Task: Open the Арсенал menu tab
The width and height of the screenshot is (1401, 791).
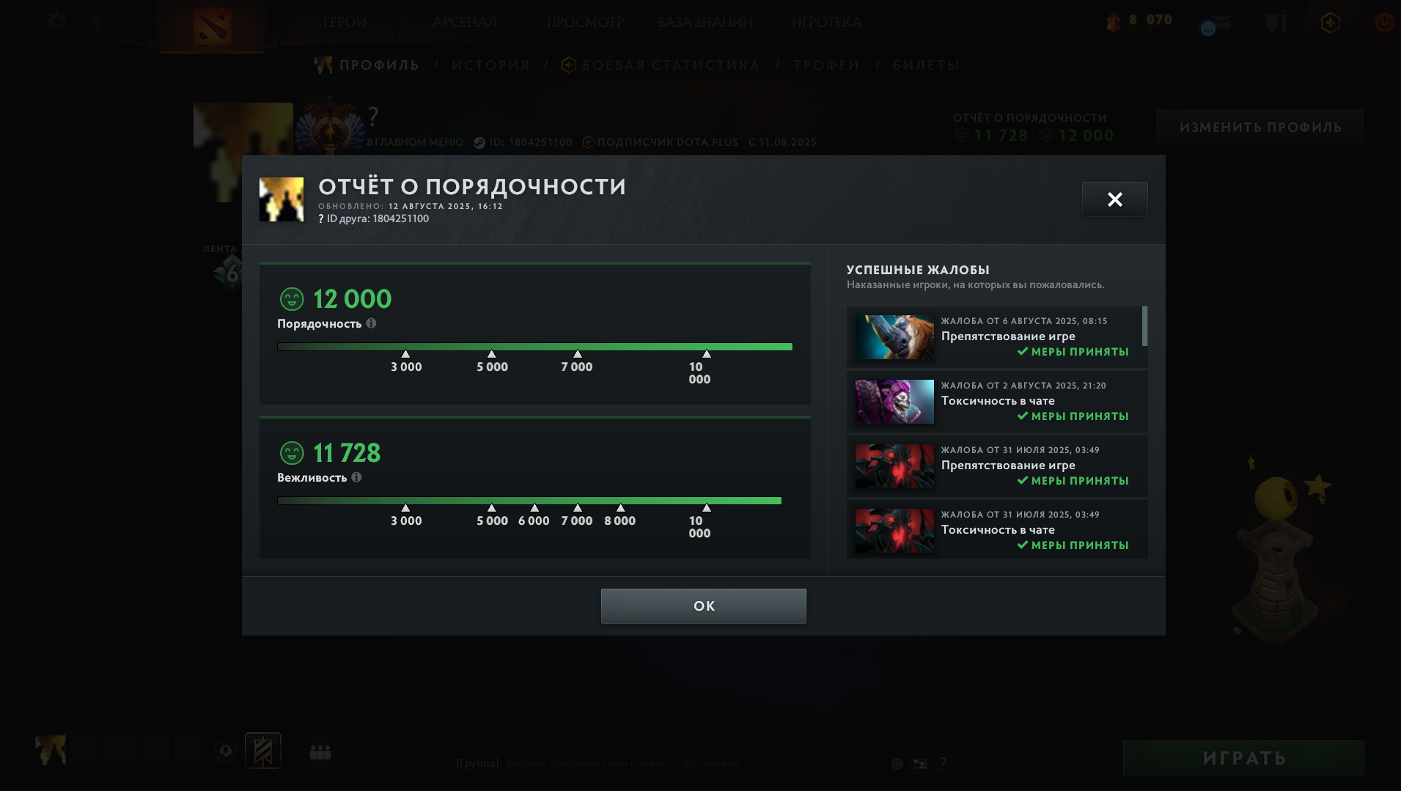Action: (465, 23)
